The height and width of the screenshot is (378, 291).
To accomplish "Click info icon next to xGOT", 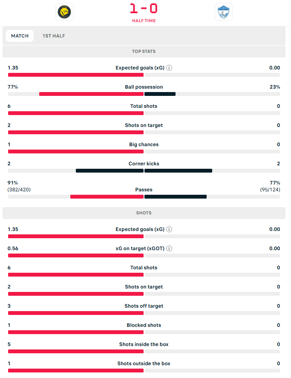I will (x=169, y=248).
